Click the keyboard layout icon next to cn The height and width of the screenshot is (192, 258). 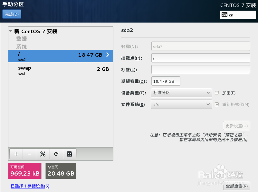(x=225, y=14)
